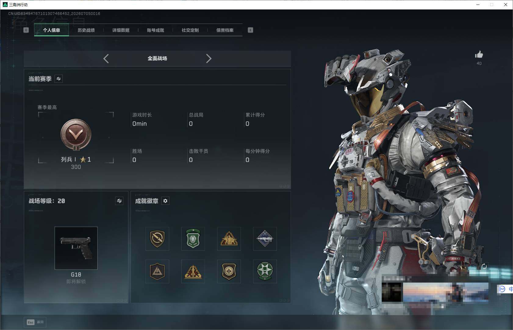Select the diamond launcher achievement badge
The width and height of the screenshot is (513, 330).
pyautogui.click(x=265, y=239)
